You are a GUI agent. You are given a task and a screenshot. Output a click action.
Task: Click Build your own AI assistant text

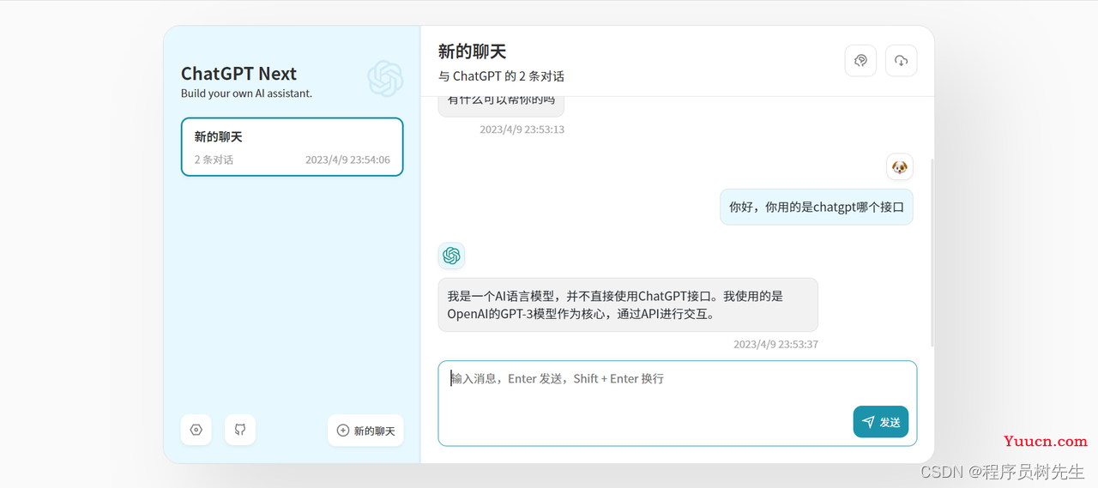pyautogui.click(x=246, y=93)
